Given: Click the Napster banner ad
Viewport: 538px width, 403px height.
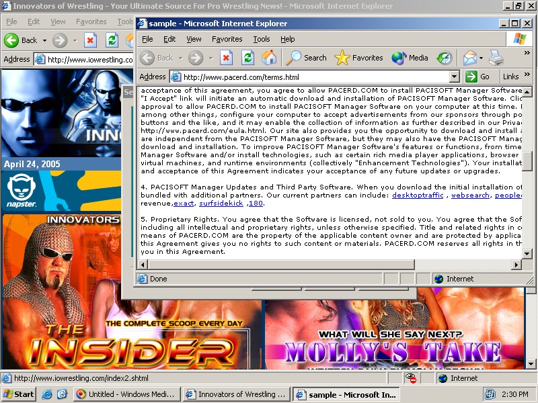Looking at the screenshot, I should click(x=61, y=191).
